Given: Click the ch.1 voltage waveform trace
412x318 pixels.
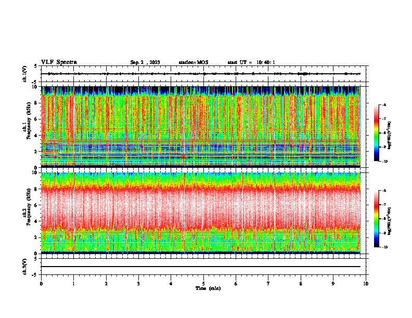Looking at the screenshot, I should pyautogui.click(x=200, y=74).
